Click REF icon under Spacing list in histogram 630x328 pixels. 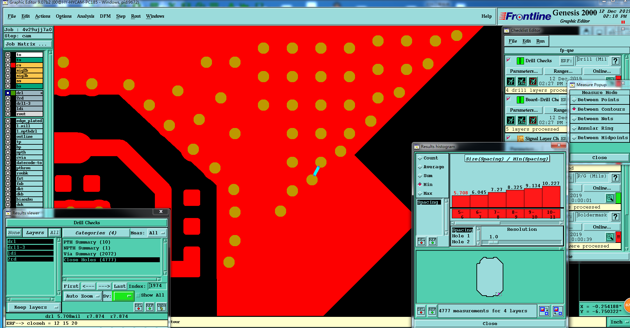(432, 241)
